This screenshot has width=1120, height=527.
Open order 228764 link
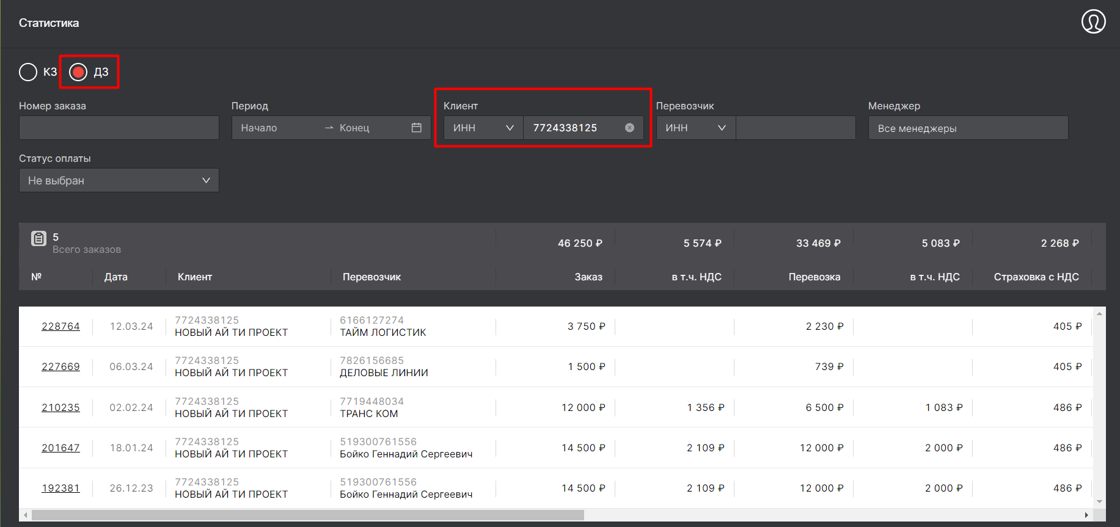click(x=60, y=326)
